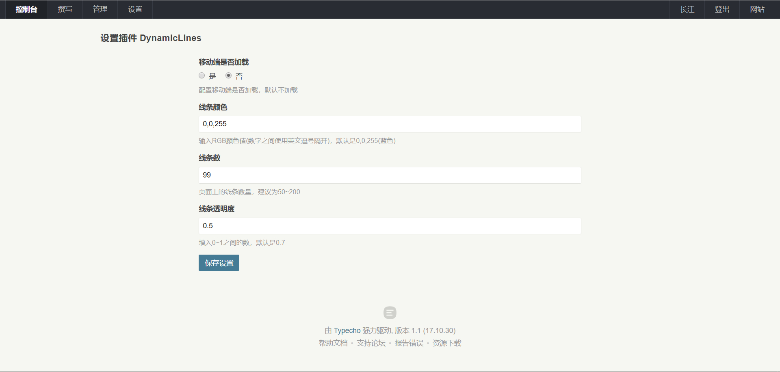Open user profile link 长江

[x=687, y=9]
